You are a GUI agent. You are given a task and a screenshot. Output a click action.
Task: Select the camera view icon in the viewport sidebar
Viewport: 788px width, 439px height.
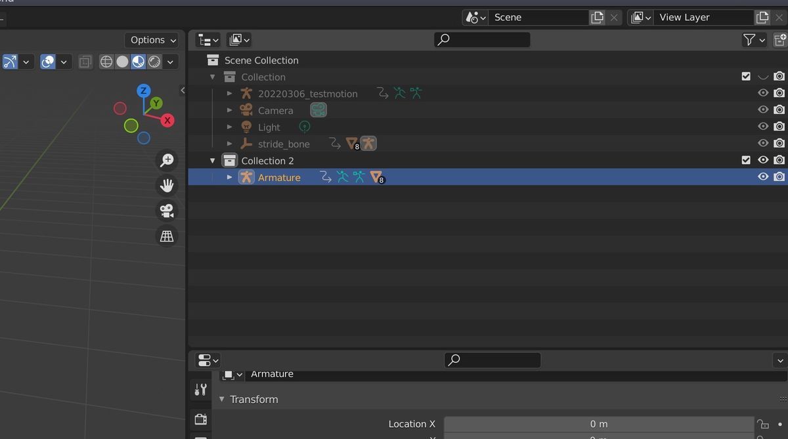tap(167, 210)
